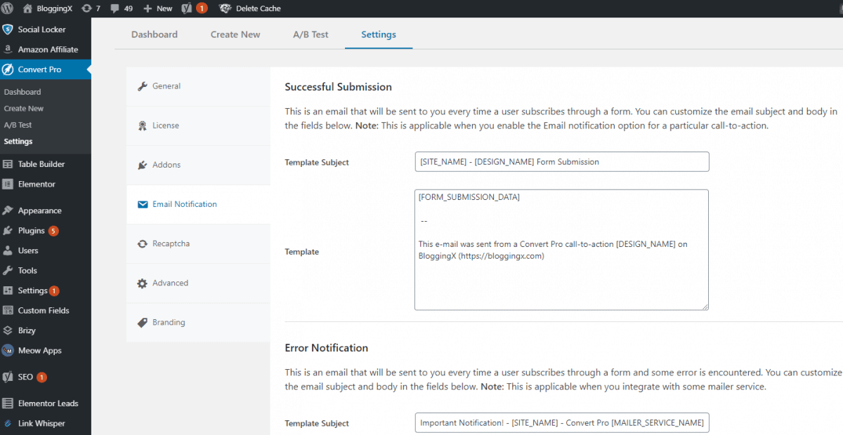Select License settings via its badge icon
The width and height of the screenshot is (843, 435).
pyautogui.click(x=143, y=126)
